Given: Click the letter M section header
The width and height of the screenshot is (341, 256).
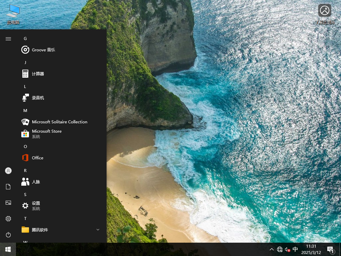Looking at the screenshot, I should pyautogui.click(x=25, y=110).
